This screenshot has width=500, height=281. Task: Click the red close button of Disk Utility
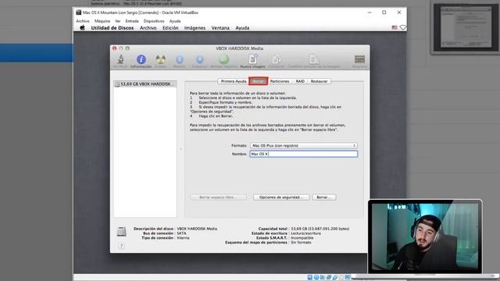click(115, 48)
